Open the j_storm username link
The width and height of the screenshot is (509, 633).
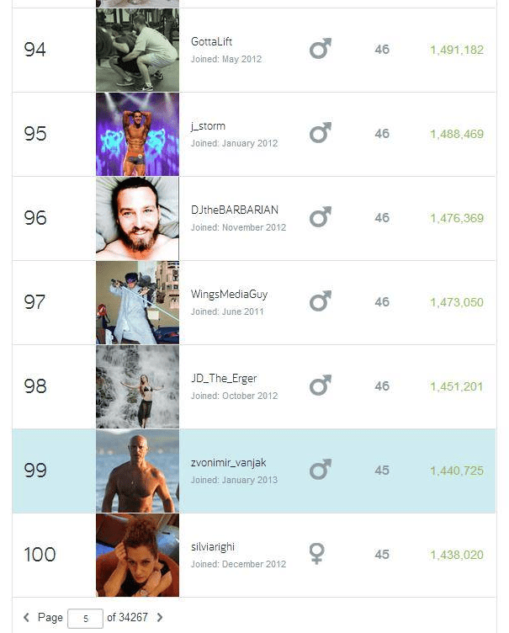click(208, 126)
